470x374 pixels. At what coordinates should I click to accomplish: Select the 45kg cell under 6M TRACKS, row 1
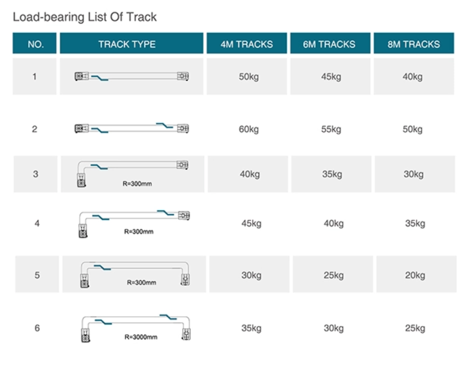(x=330, y=77)
